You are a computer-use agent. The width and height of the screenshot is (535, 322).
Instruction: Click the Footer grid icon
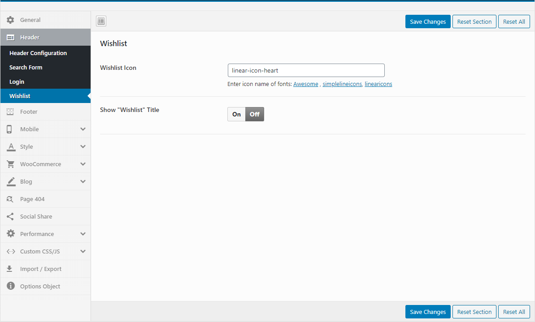click(10, 112)
